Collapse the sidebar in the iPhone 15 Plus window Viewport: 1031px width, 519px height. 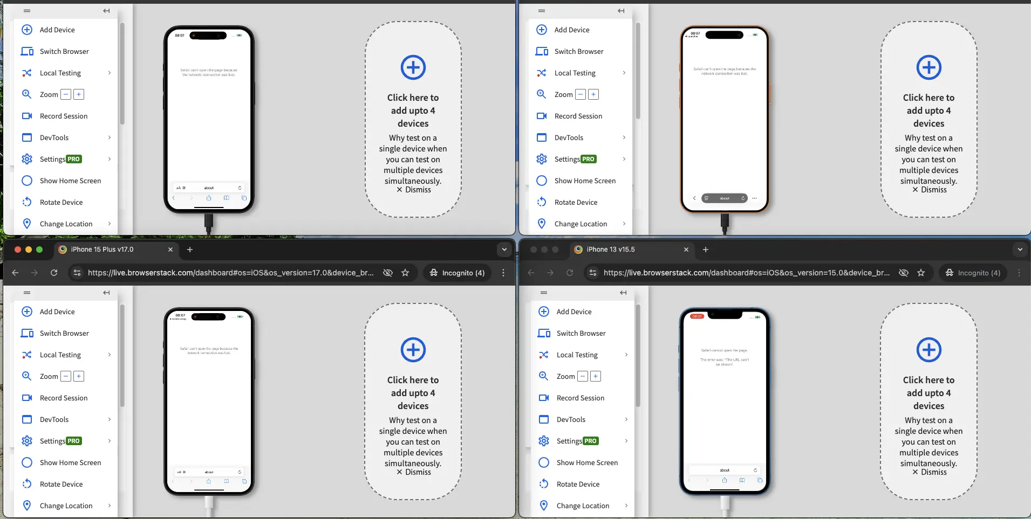(106, 293)
